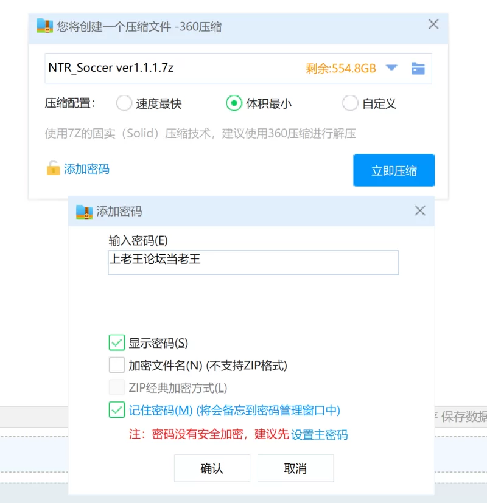Toggle the 记住密码(M) checkbox
The width and height of the screenshot is (487, 503).
point(116,410)
